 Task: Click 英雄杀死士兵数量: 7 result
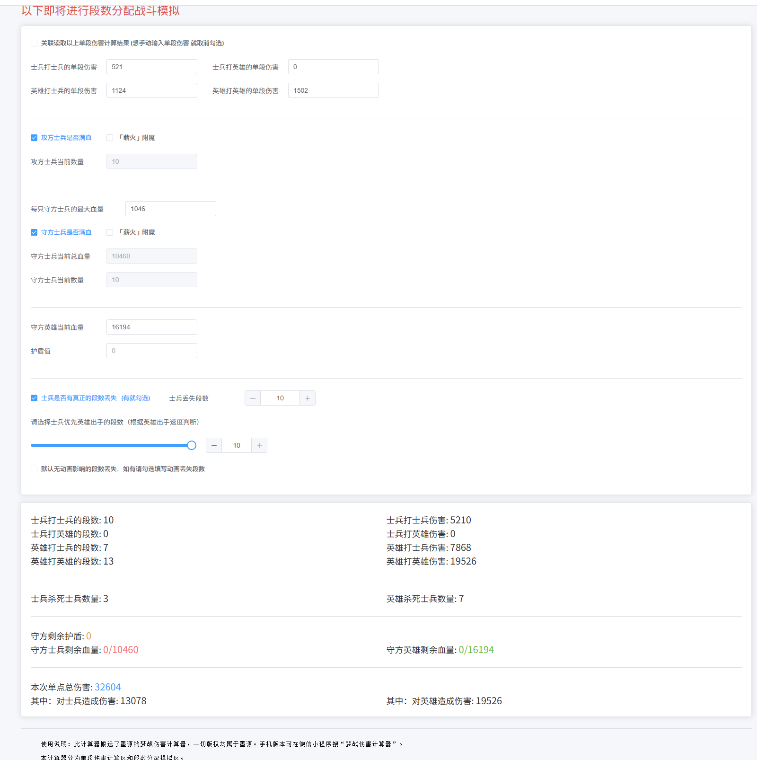[425, 599]
